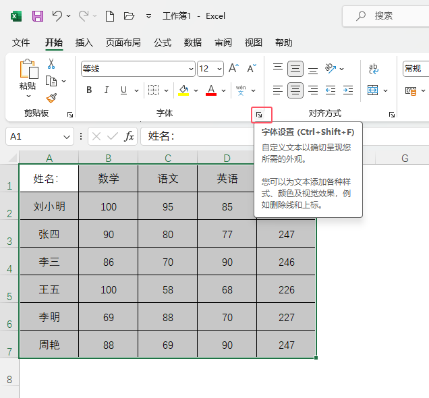The width and height of the screenshot is (429, 398).
Task: Expand the font color palette arrow
Action: 223,90
